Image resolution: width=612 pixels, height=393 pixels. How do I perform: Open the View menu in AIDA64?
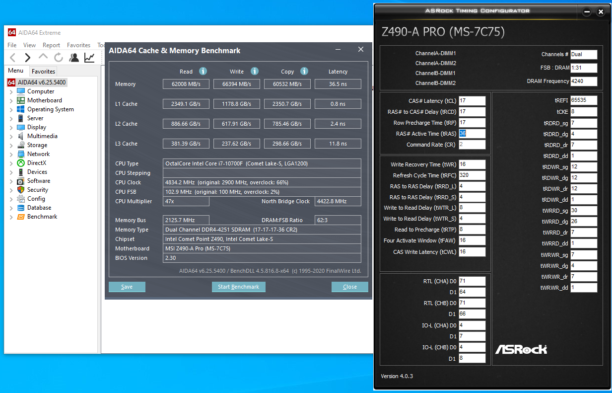29,45
